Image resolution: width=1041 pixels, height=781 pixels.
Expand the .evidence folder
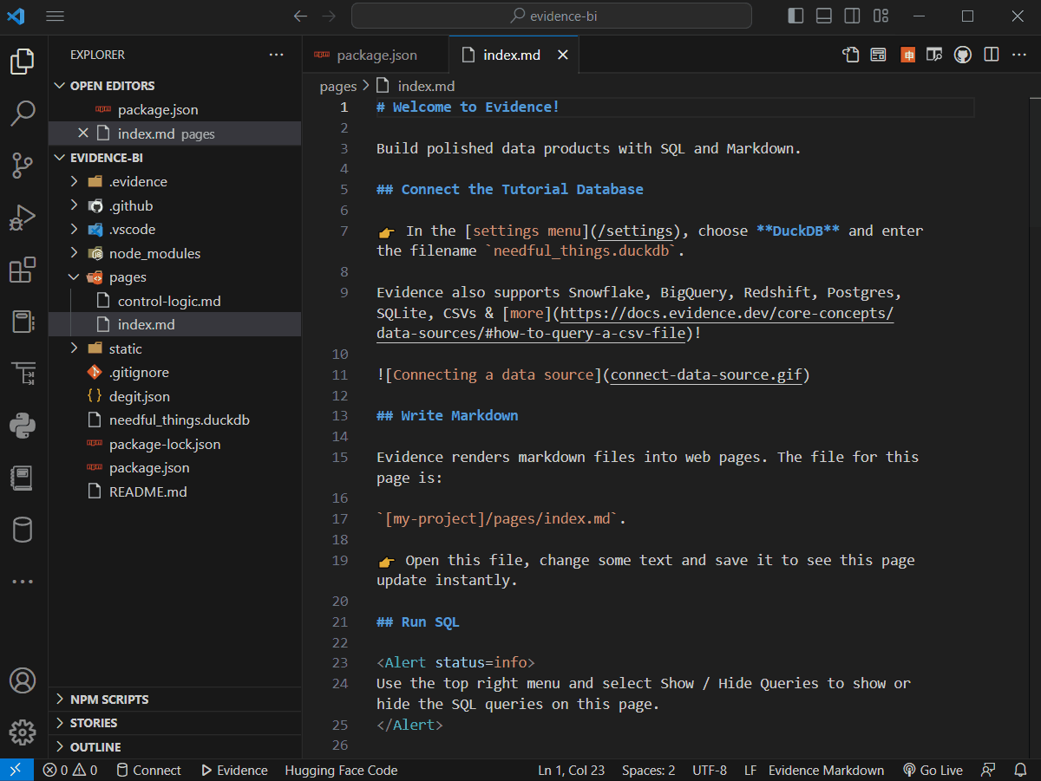pos(75,181)
